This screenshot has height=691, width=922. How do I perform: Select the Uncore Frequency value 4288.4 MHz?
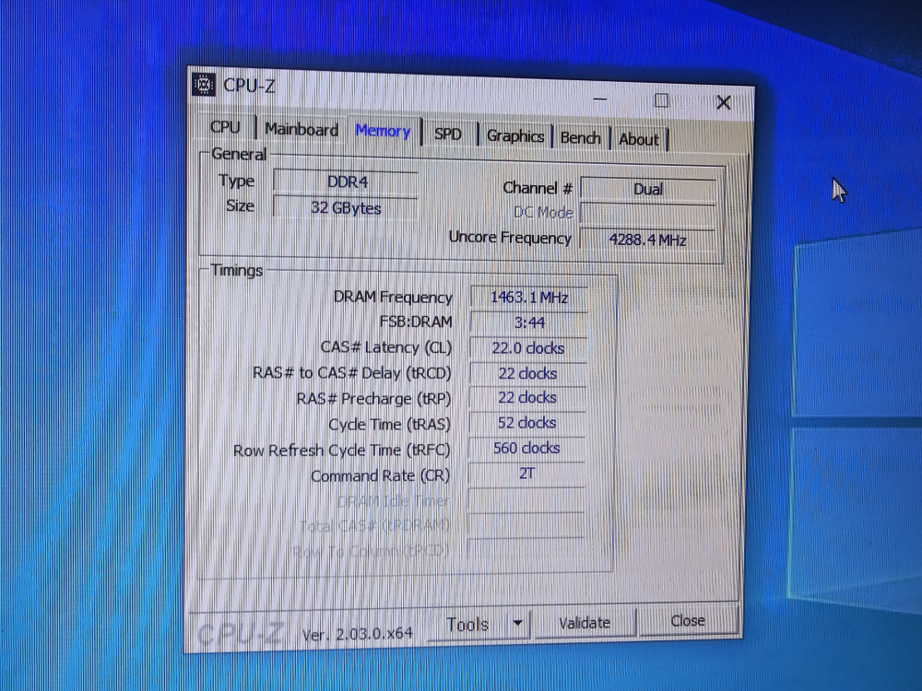click(647, 240)
